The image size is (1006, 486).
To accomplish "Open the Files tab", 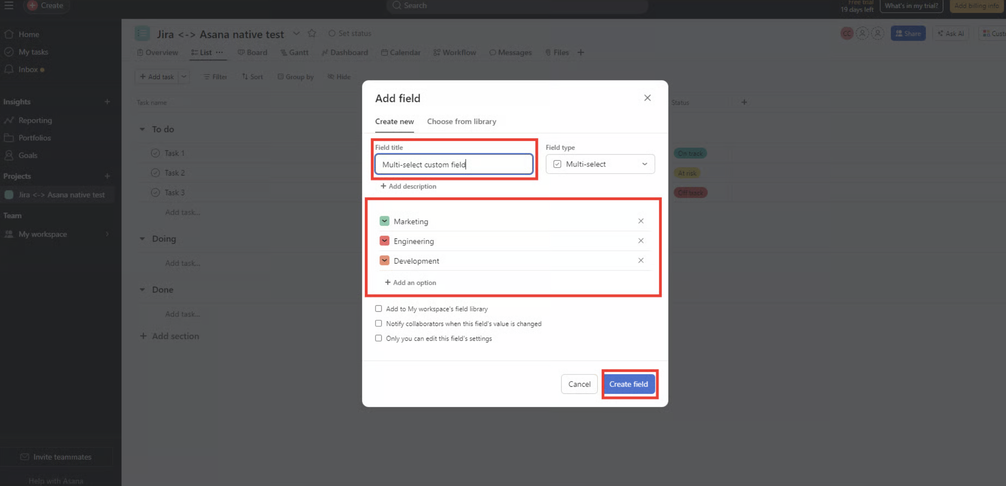I will [x=557, y=52].
